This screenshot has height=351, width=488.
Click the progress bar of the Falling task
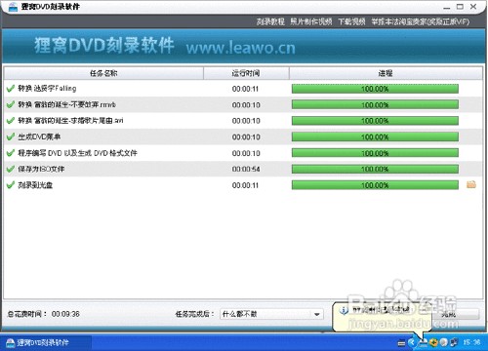(x=375, y=89)
